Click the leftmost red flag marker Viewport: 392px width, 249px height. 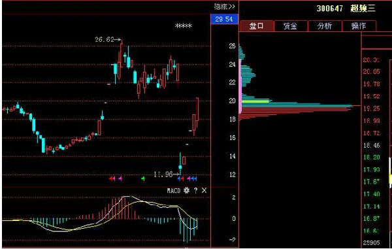point(110,178)
